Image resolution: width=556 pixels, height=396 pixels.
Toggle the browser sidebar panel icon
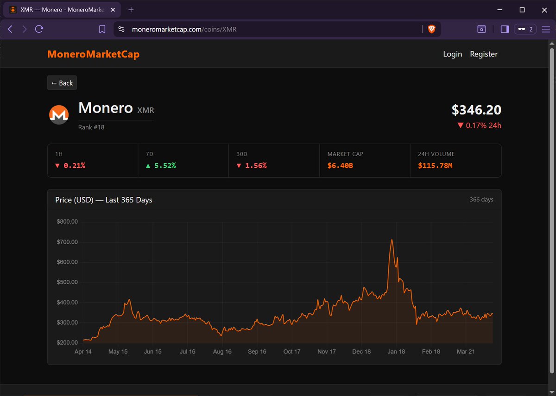(505, 29)
